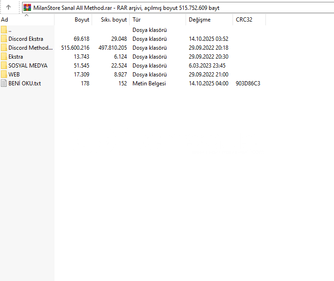Click date 6.03.2023 23:45
The width and height of the screenshot is (334, 281).
coord(207,66)
